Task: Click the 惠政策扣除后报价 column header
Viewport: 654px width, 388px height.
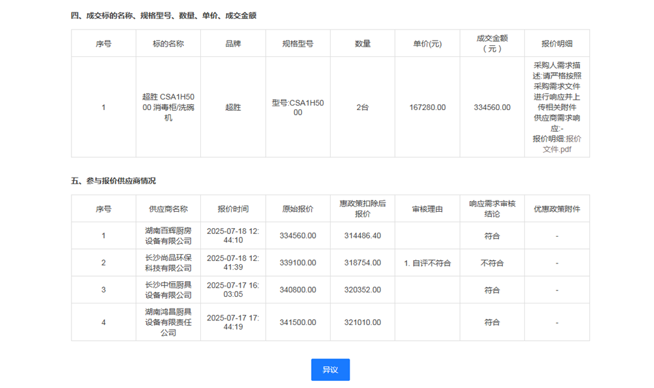Action: tap(363, 209)
